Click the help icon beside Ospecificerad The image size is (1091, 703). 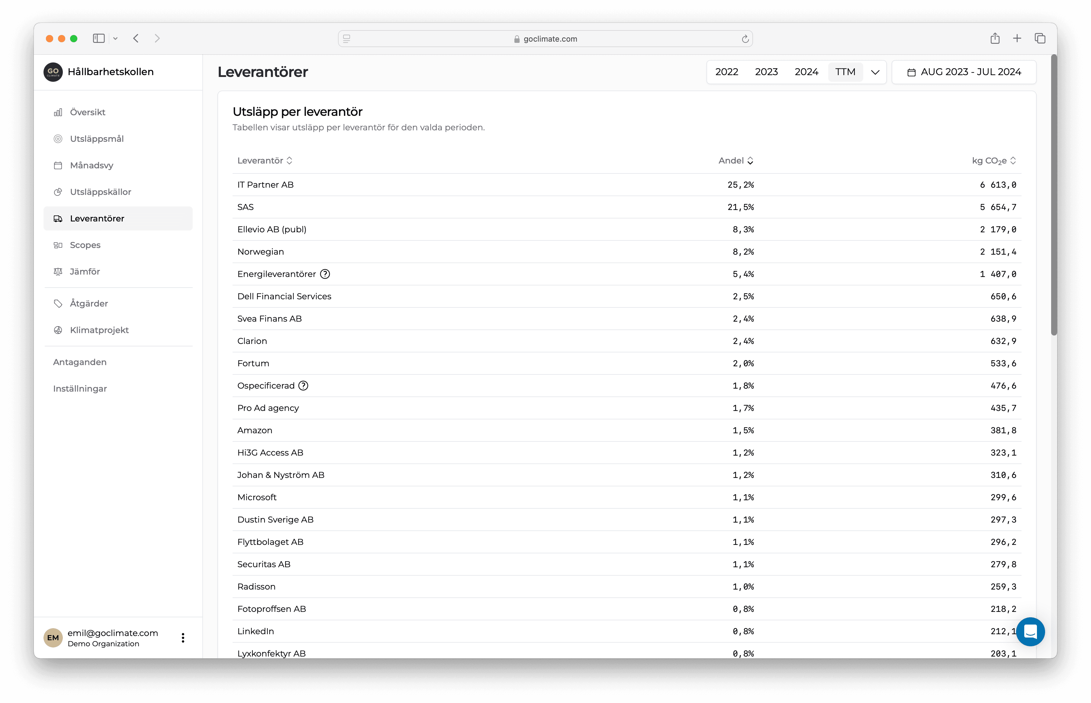pos(303,386)
